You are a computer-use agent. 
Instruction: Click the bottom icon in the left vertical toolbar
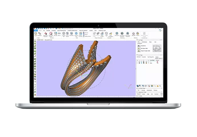35,94
